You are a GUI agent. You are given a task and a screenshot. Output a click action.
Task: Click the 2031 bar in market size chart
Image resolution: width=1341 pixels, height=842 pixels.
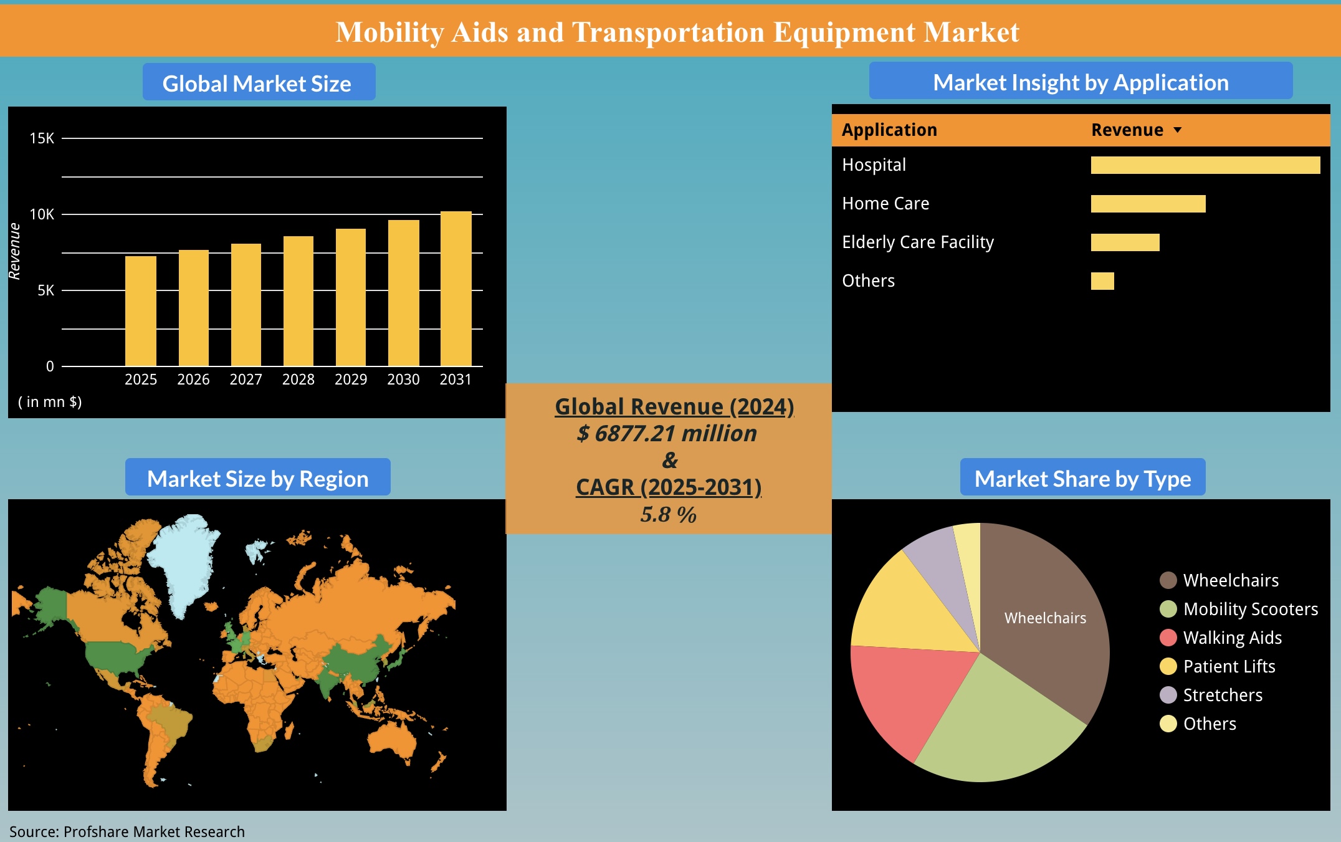coord(456,289)
